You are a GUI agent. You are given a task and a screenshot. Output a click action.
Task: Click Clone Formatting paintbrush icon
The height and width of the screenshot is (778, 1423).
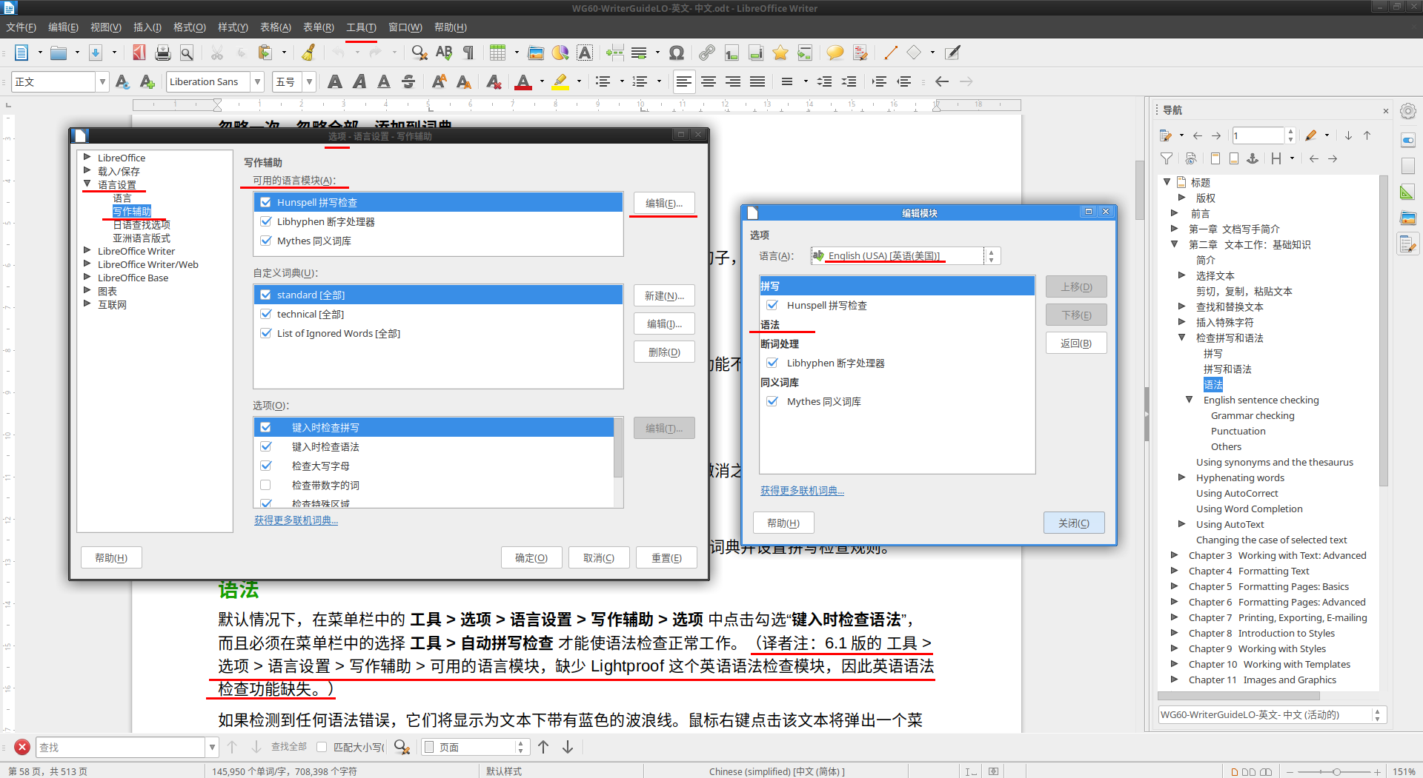tap(308, 53)
